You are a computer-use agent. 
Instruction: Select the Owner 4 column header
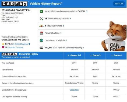116,55
